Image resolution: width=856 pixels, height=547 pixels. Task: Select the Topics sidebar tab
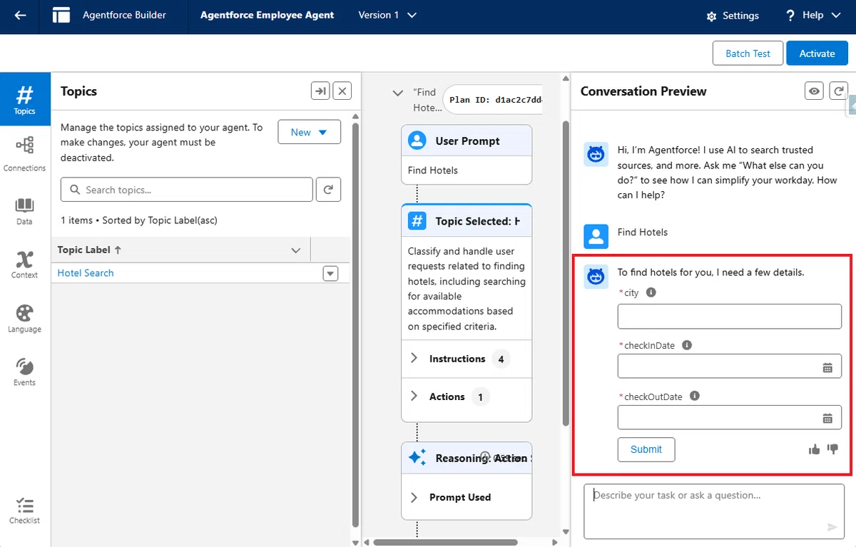(x=25, y=100)
